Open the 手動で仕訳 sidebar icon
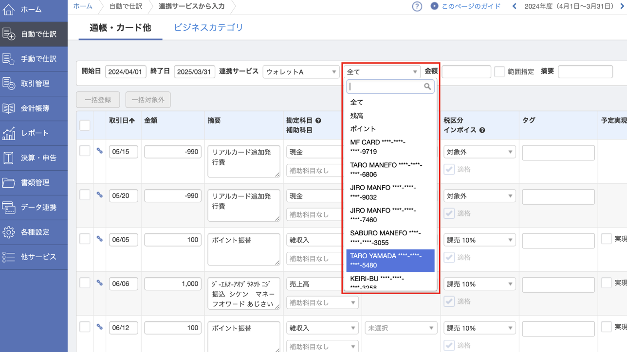Screen dimensions: 627x352 click(x=9, y=59)
